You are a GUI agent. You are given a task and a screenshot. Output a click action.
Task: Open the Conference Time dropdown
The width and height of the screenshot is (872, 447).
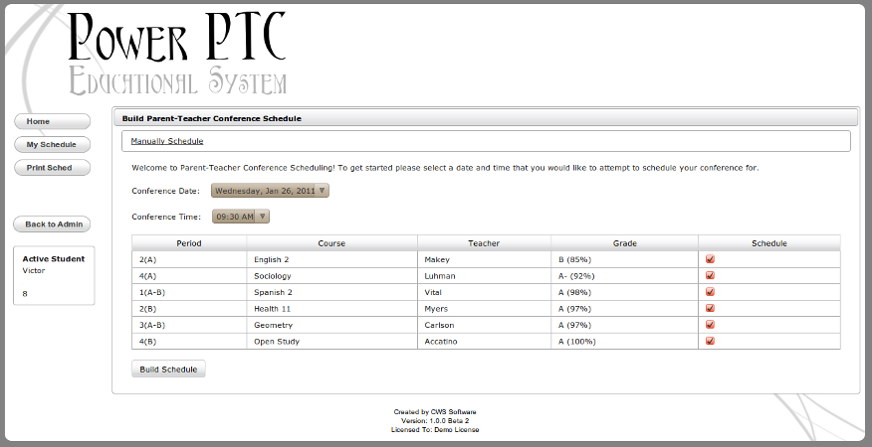(x=241, y=216)
